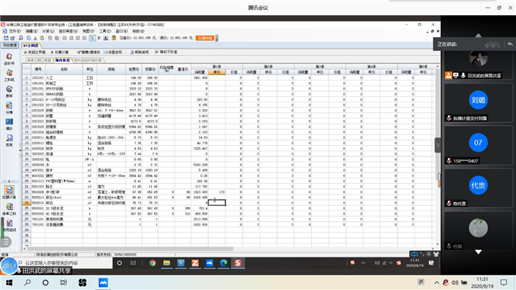Select the 定额计算 sidebar icon
The image size is (516, 290).
(x=9, y=192)
